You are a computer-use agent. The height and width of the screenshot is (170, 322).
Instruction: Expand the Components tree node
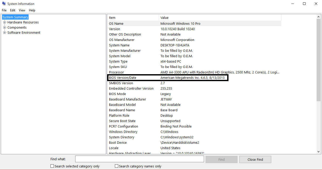4,28
